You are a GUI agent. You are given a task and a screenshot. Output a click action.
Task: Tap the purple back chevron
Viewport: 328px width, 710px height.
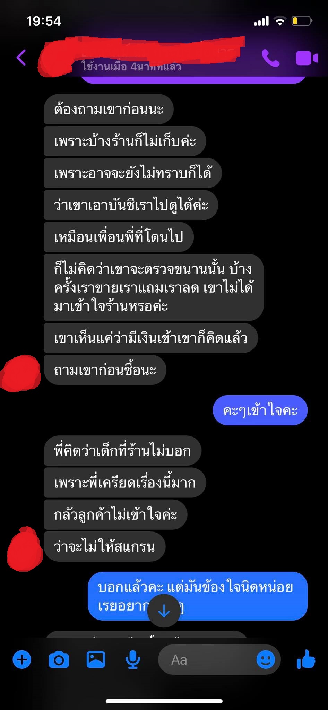click(x=21, y=57)
